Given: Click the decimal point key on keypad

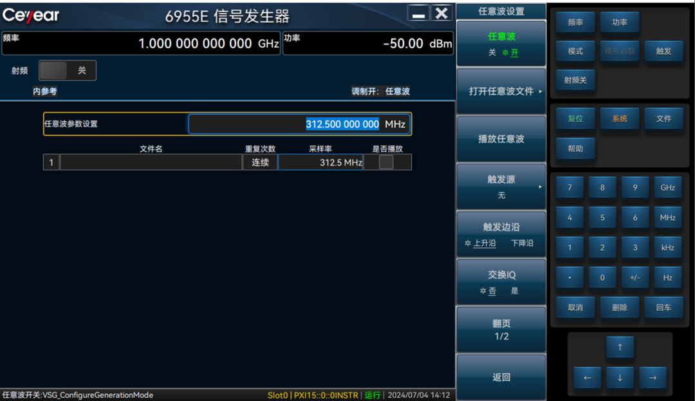Looking at the screenshot, I should click(x=570, y=277).
